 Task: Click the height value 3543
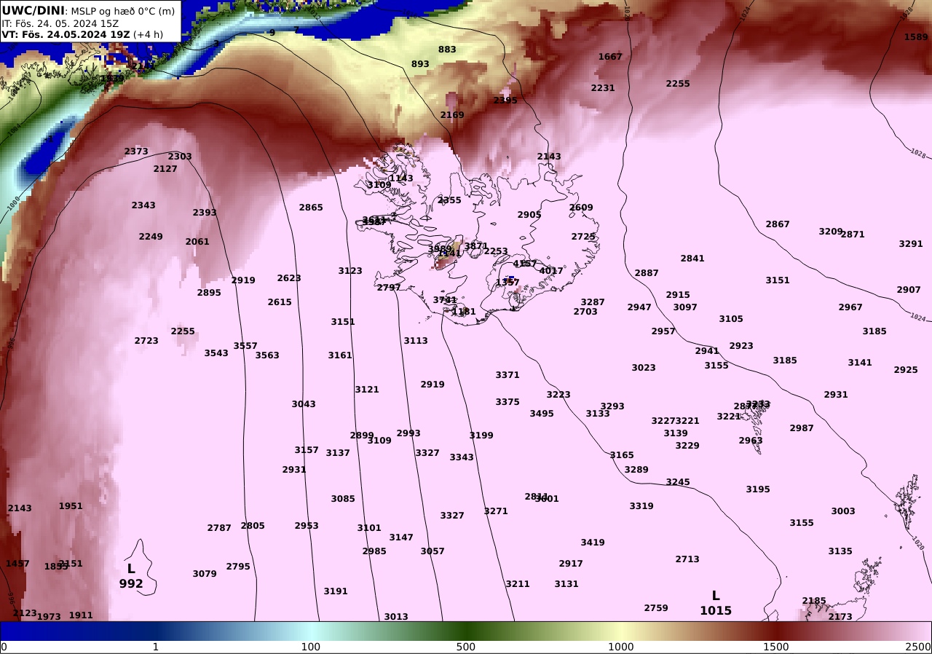(x=216, y=353)
